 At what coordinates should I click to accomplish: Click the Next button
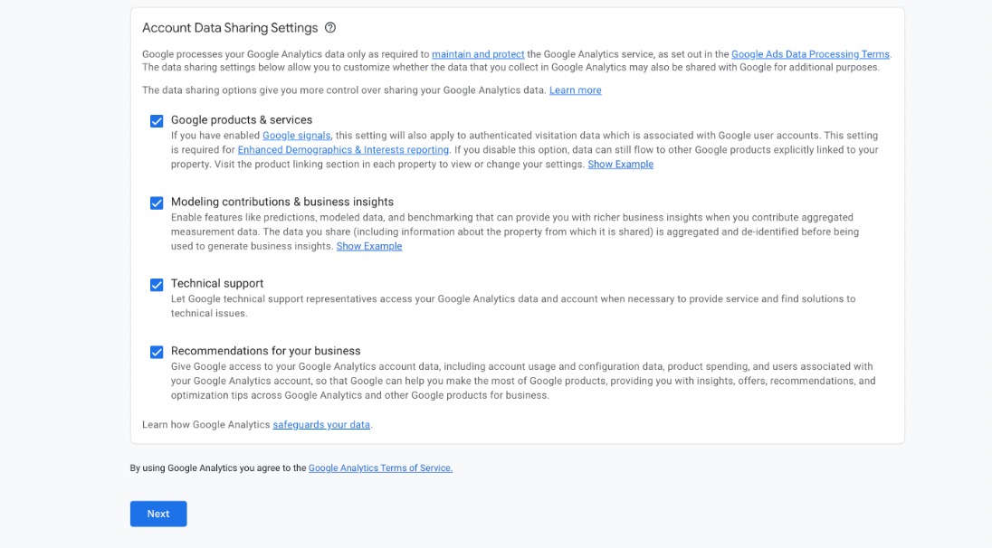click(158, 514)
